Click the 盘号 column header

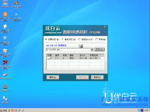tap(58, 55)
